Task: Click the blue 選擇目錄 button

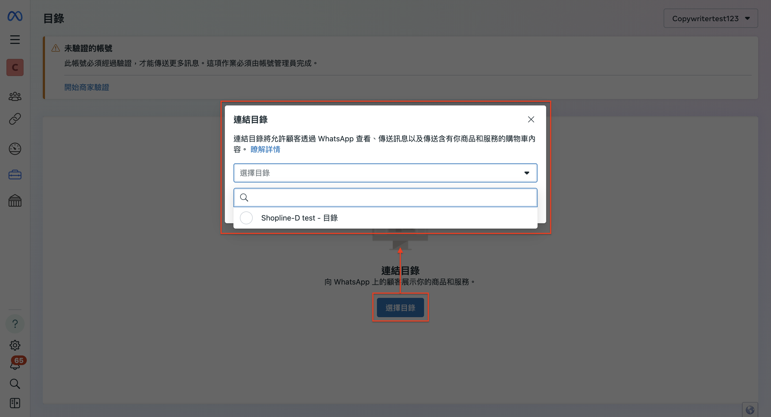Action: 400,308
